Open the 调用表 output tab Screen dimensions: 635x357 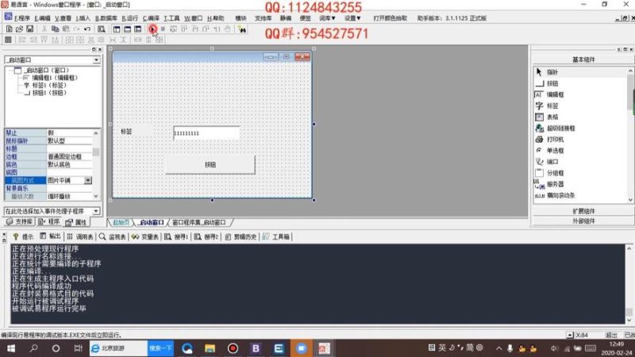click(x=80, y=236)
